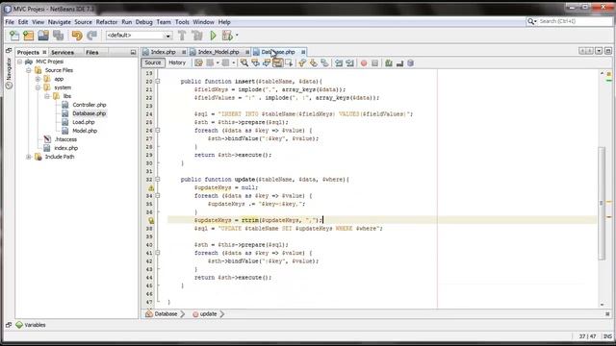Switch to the Files panel tab

coord(92,52)
